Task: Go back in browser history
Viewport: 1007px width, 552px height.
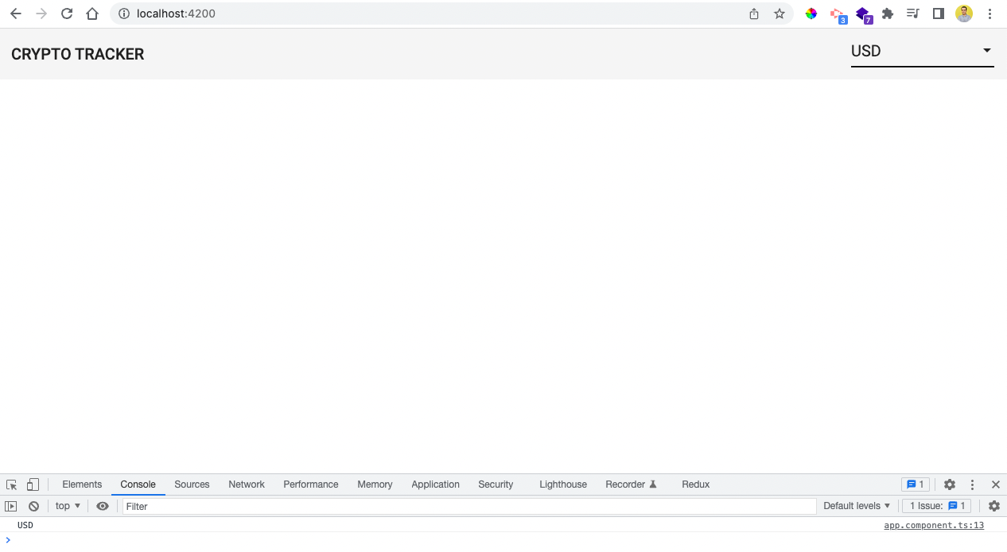Action: [x=16, y=14]
